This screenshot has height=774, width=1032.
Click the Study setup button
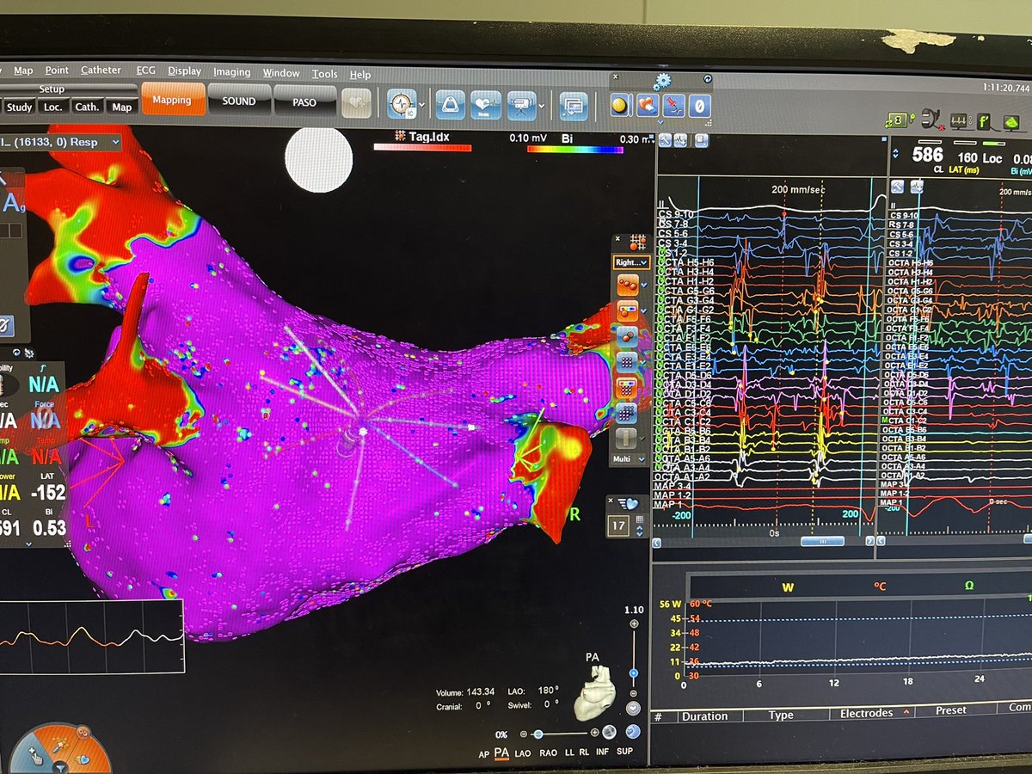(x=19, y=107)
